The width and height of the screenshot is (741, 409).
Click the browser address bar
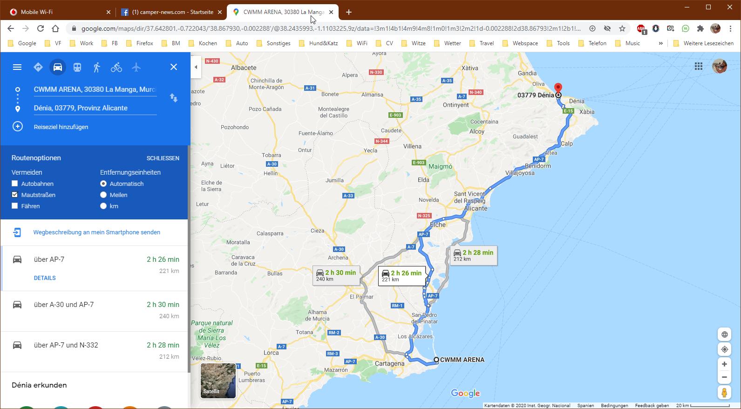[331, 28]
